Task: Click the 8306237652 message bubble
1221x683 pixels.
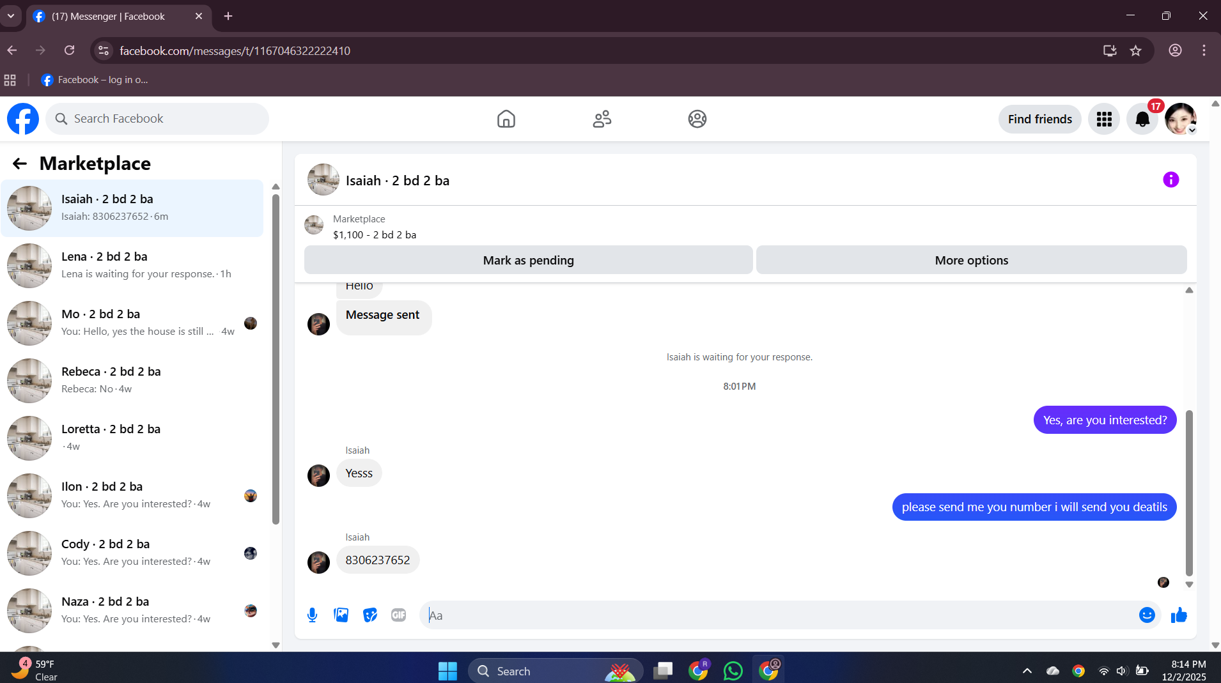Action: tap(378, 560)
